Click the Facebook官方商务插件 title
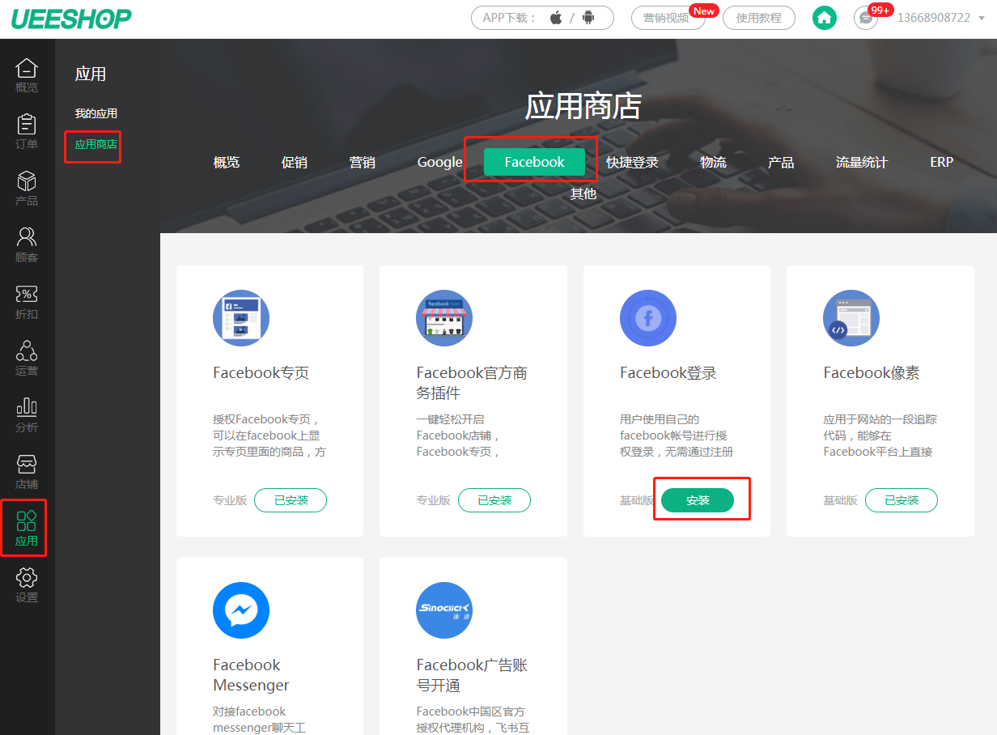The height and width of the screenshot is (735, 997). tap(472, 383)
